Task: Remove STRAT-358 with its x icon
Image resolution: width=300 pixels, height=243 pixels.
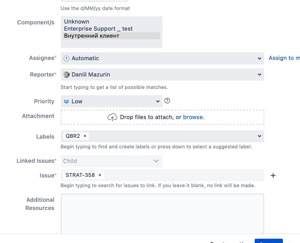Action: point(99,175)
